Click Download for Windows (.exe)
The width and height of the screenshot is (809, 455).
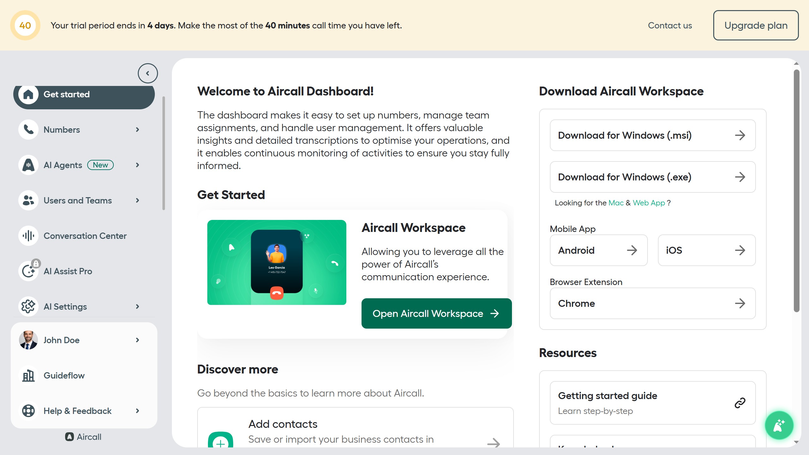pos(653,177)
